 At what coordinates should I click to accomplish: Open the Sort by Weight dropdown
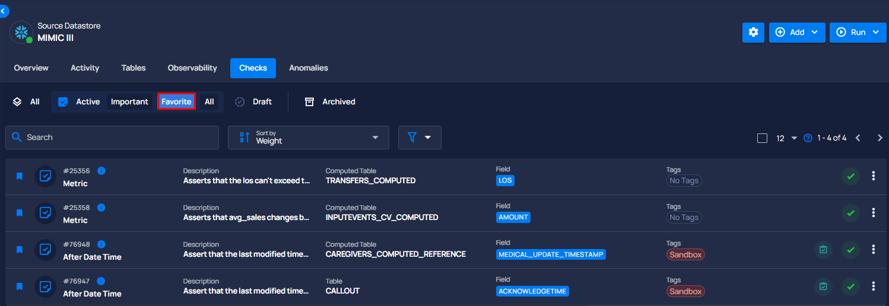click(x=309, y=138)
